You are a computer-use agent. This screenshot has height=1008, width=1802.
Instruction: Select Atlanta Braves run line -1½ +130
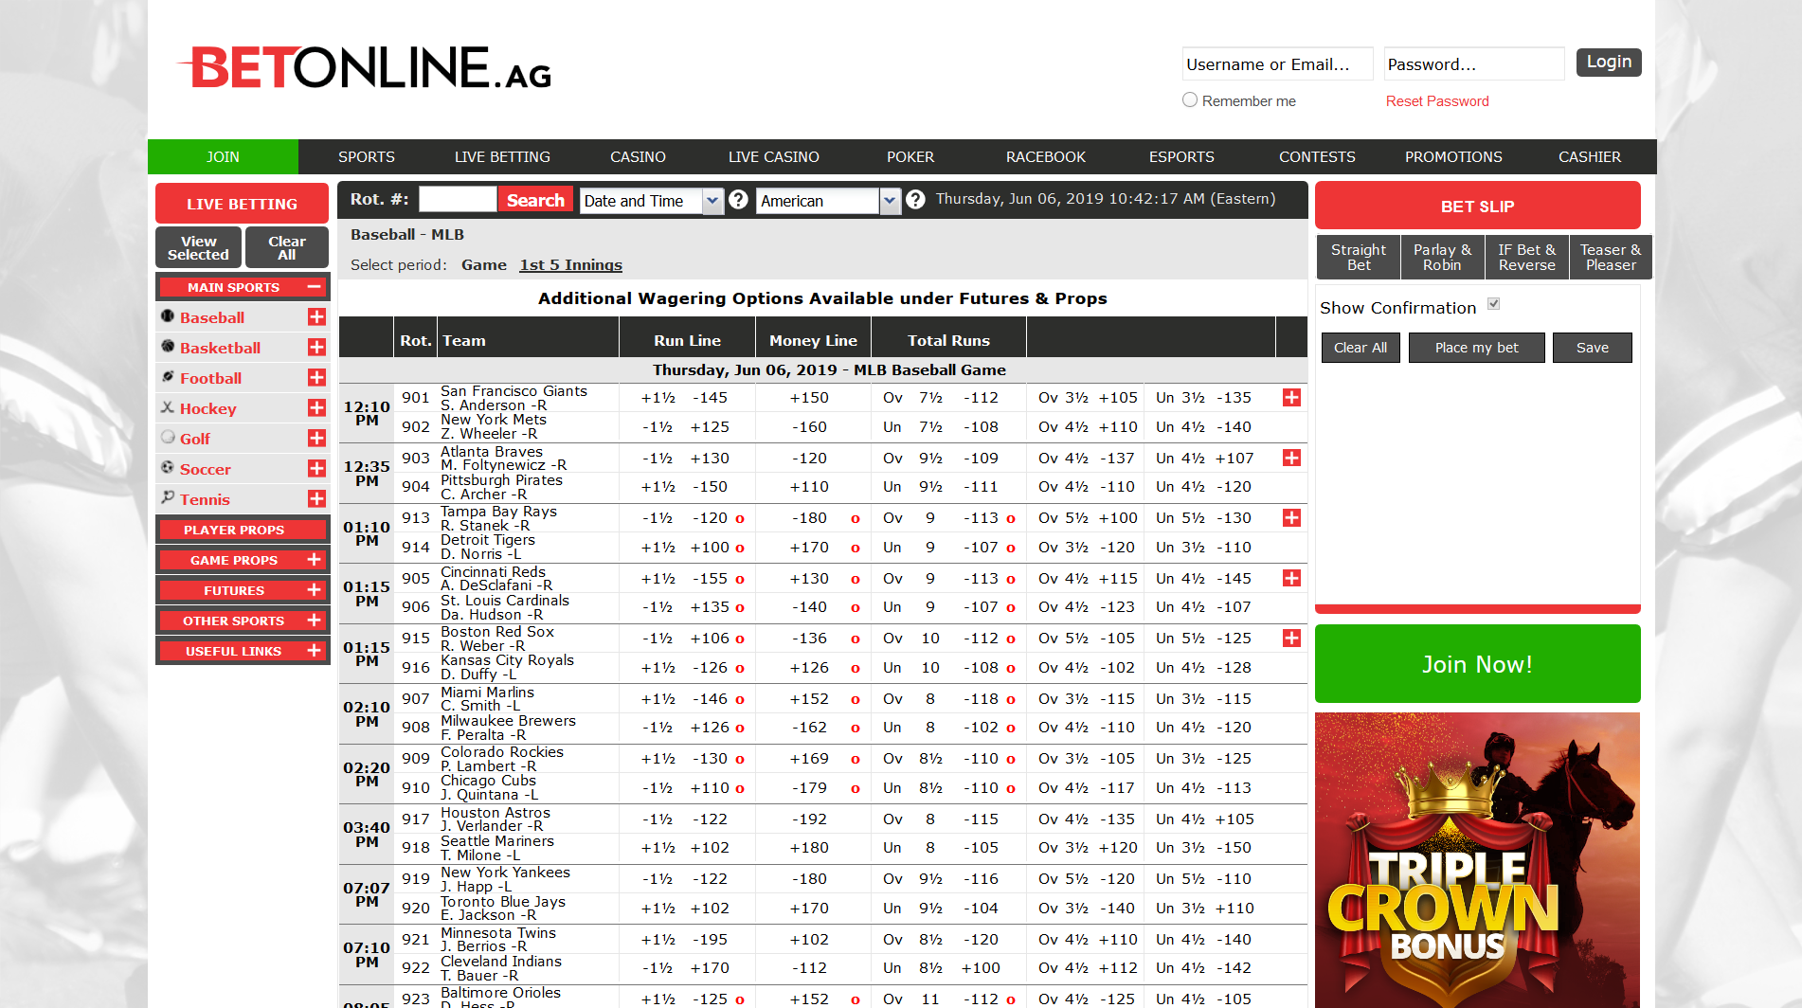click(x=686, y=459)
